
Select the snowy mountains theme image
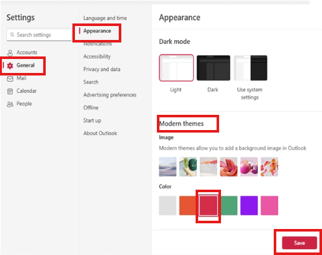tap(168, 167)
